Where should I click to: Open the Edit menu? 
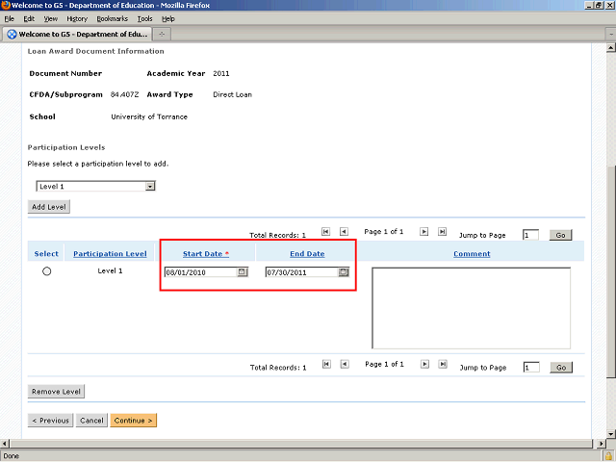[x=29, y=19]
